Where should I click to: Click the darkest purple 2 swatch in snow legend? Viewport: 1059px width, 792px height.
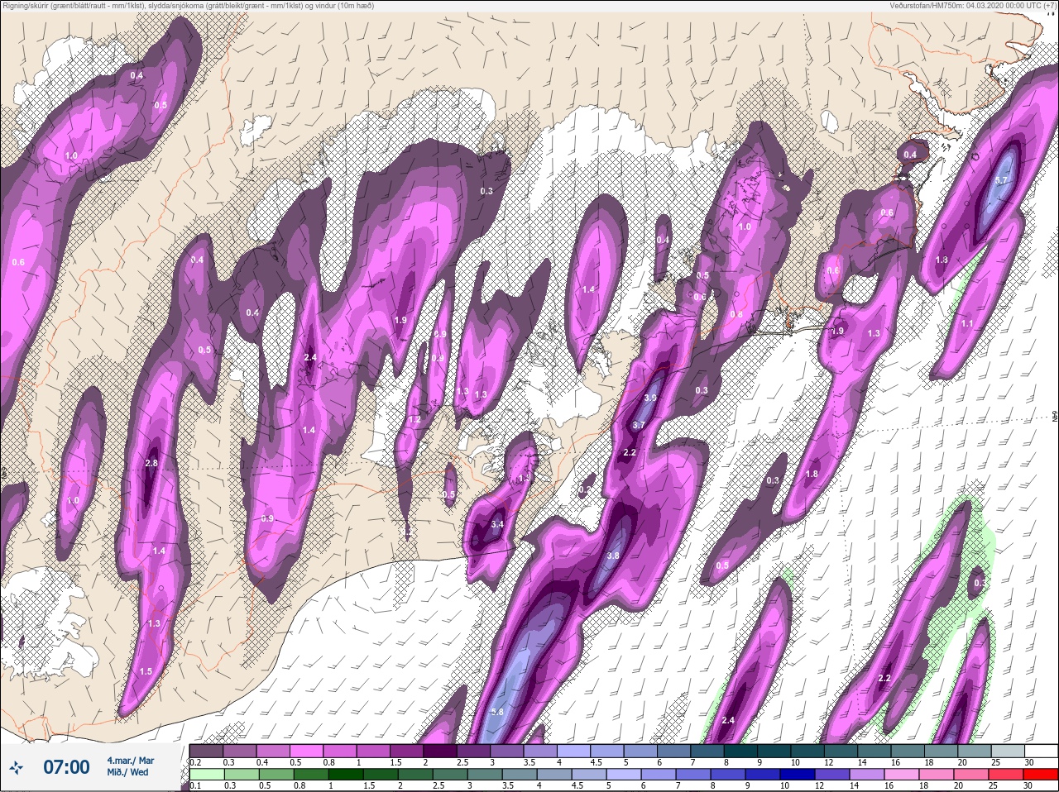pos(440,751)
